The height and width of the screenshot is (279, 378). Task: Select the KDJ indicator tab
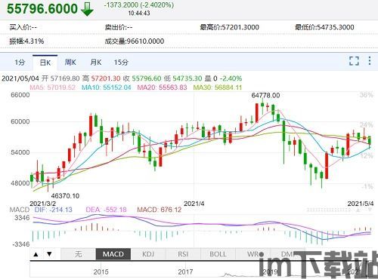tap(148, 254)
